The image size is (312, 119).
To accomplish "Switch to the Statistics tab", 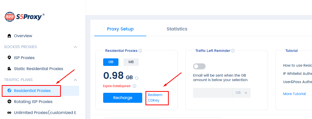I will point(177,29).
